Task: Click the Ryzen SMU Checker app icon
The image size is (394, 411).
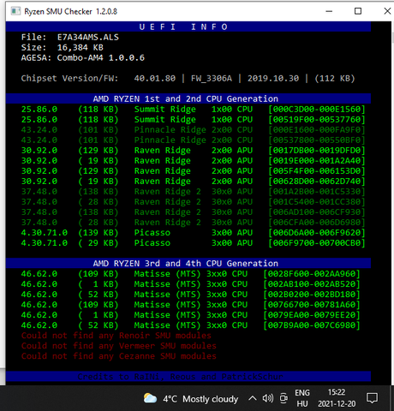Action: [x=15, y=11]
